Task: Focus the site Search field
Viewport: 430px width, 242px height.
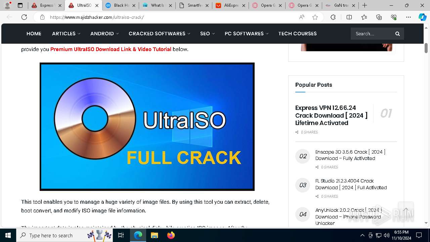Action: point(372,34)
